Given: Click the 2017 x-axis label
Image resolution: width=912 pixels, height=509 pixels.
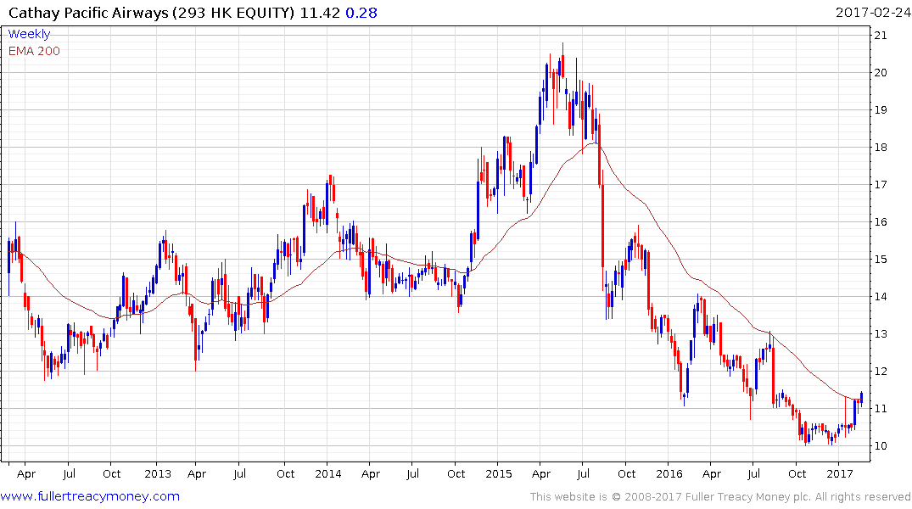Looking at the screenshot, I should (x=839, y=473).
